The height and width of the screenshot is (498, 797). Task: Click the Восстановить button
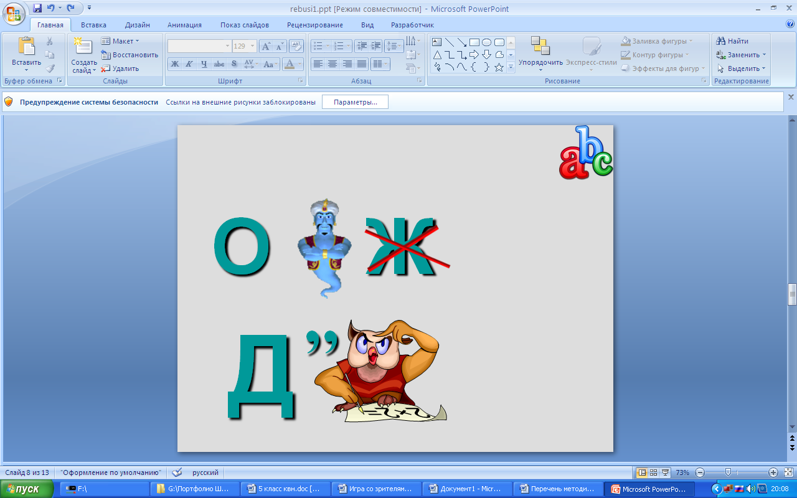click(130, 55)
